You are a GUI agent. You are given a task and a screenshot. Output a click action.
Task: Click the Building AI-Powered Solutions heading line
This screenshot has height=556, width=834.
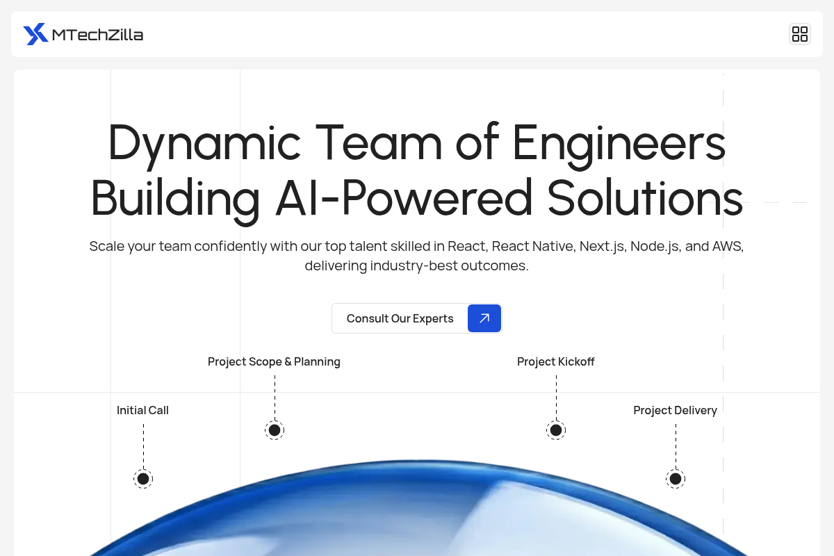point(417,198)
